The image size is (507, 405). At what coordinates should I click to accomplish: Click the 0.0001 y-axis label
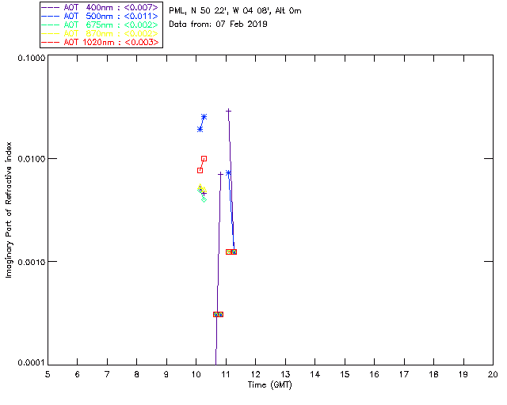(x=31, y=362)
